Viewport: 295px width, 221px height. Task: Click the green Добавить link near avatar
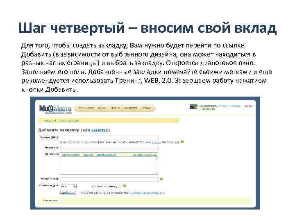[x=207, y=109]
